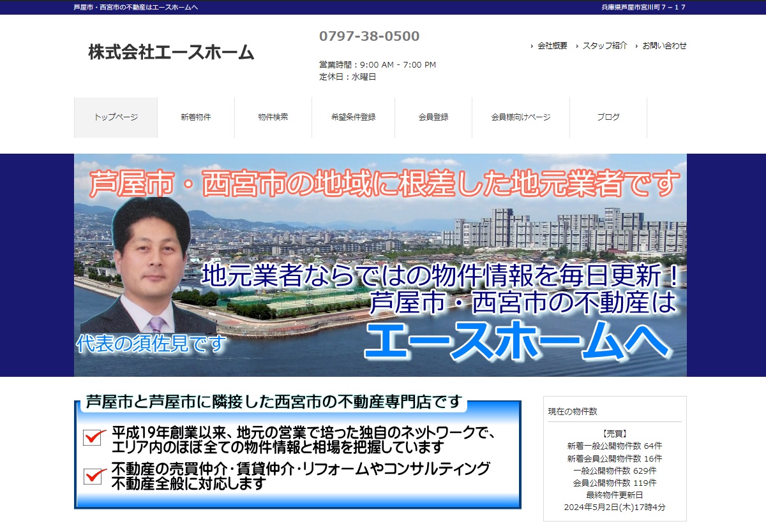Open 会員登録 navigation item
This screenshot has height=526, width=766.
pyautogui.click(x=433, y=117)
